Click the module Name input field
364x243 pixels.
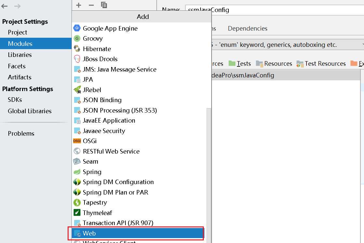275,10
